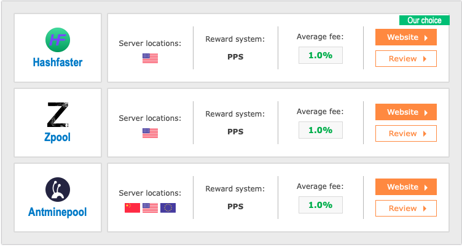Open the Zpool pool name link

[x=58, y=137]
